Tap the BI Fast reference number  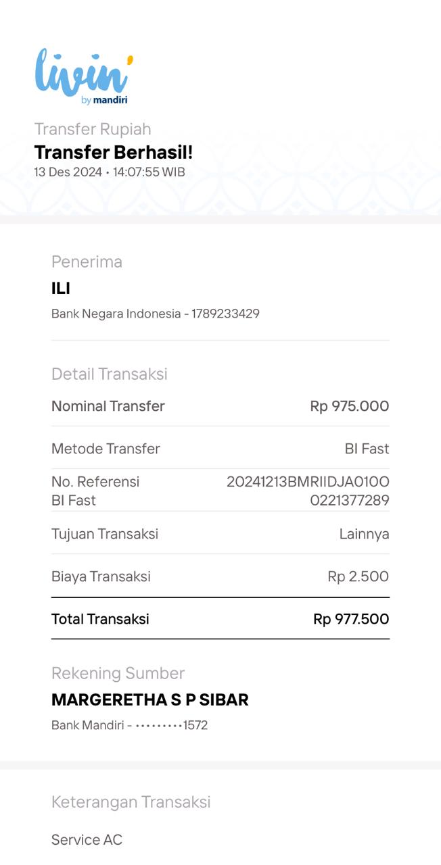[308, 491]
